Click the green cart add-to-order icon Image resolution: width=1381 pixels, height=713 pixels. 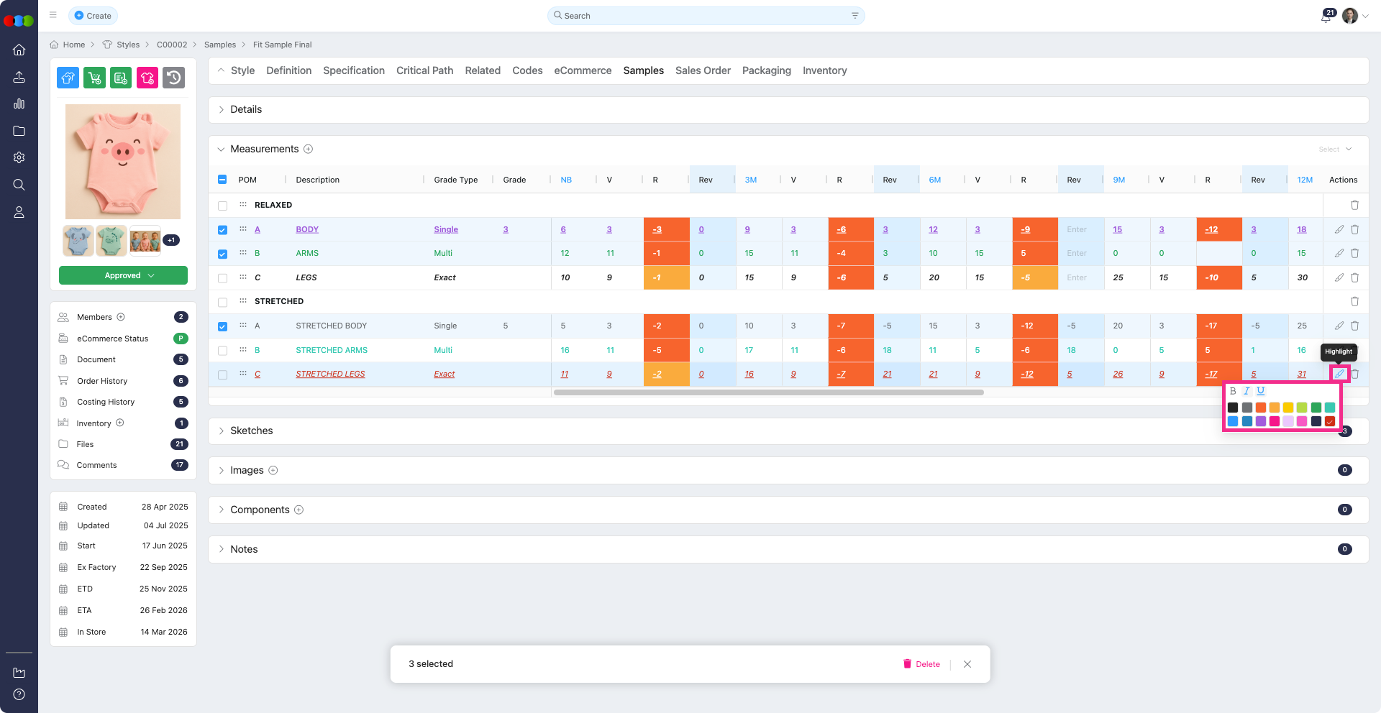click(x=94, y=78)
